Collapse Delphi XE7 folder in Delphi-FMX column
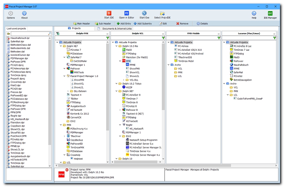 (61, 46)
